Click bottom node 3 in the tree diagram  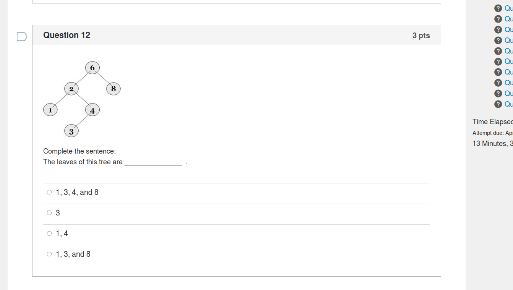[71, 131]
